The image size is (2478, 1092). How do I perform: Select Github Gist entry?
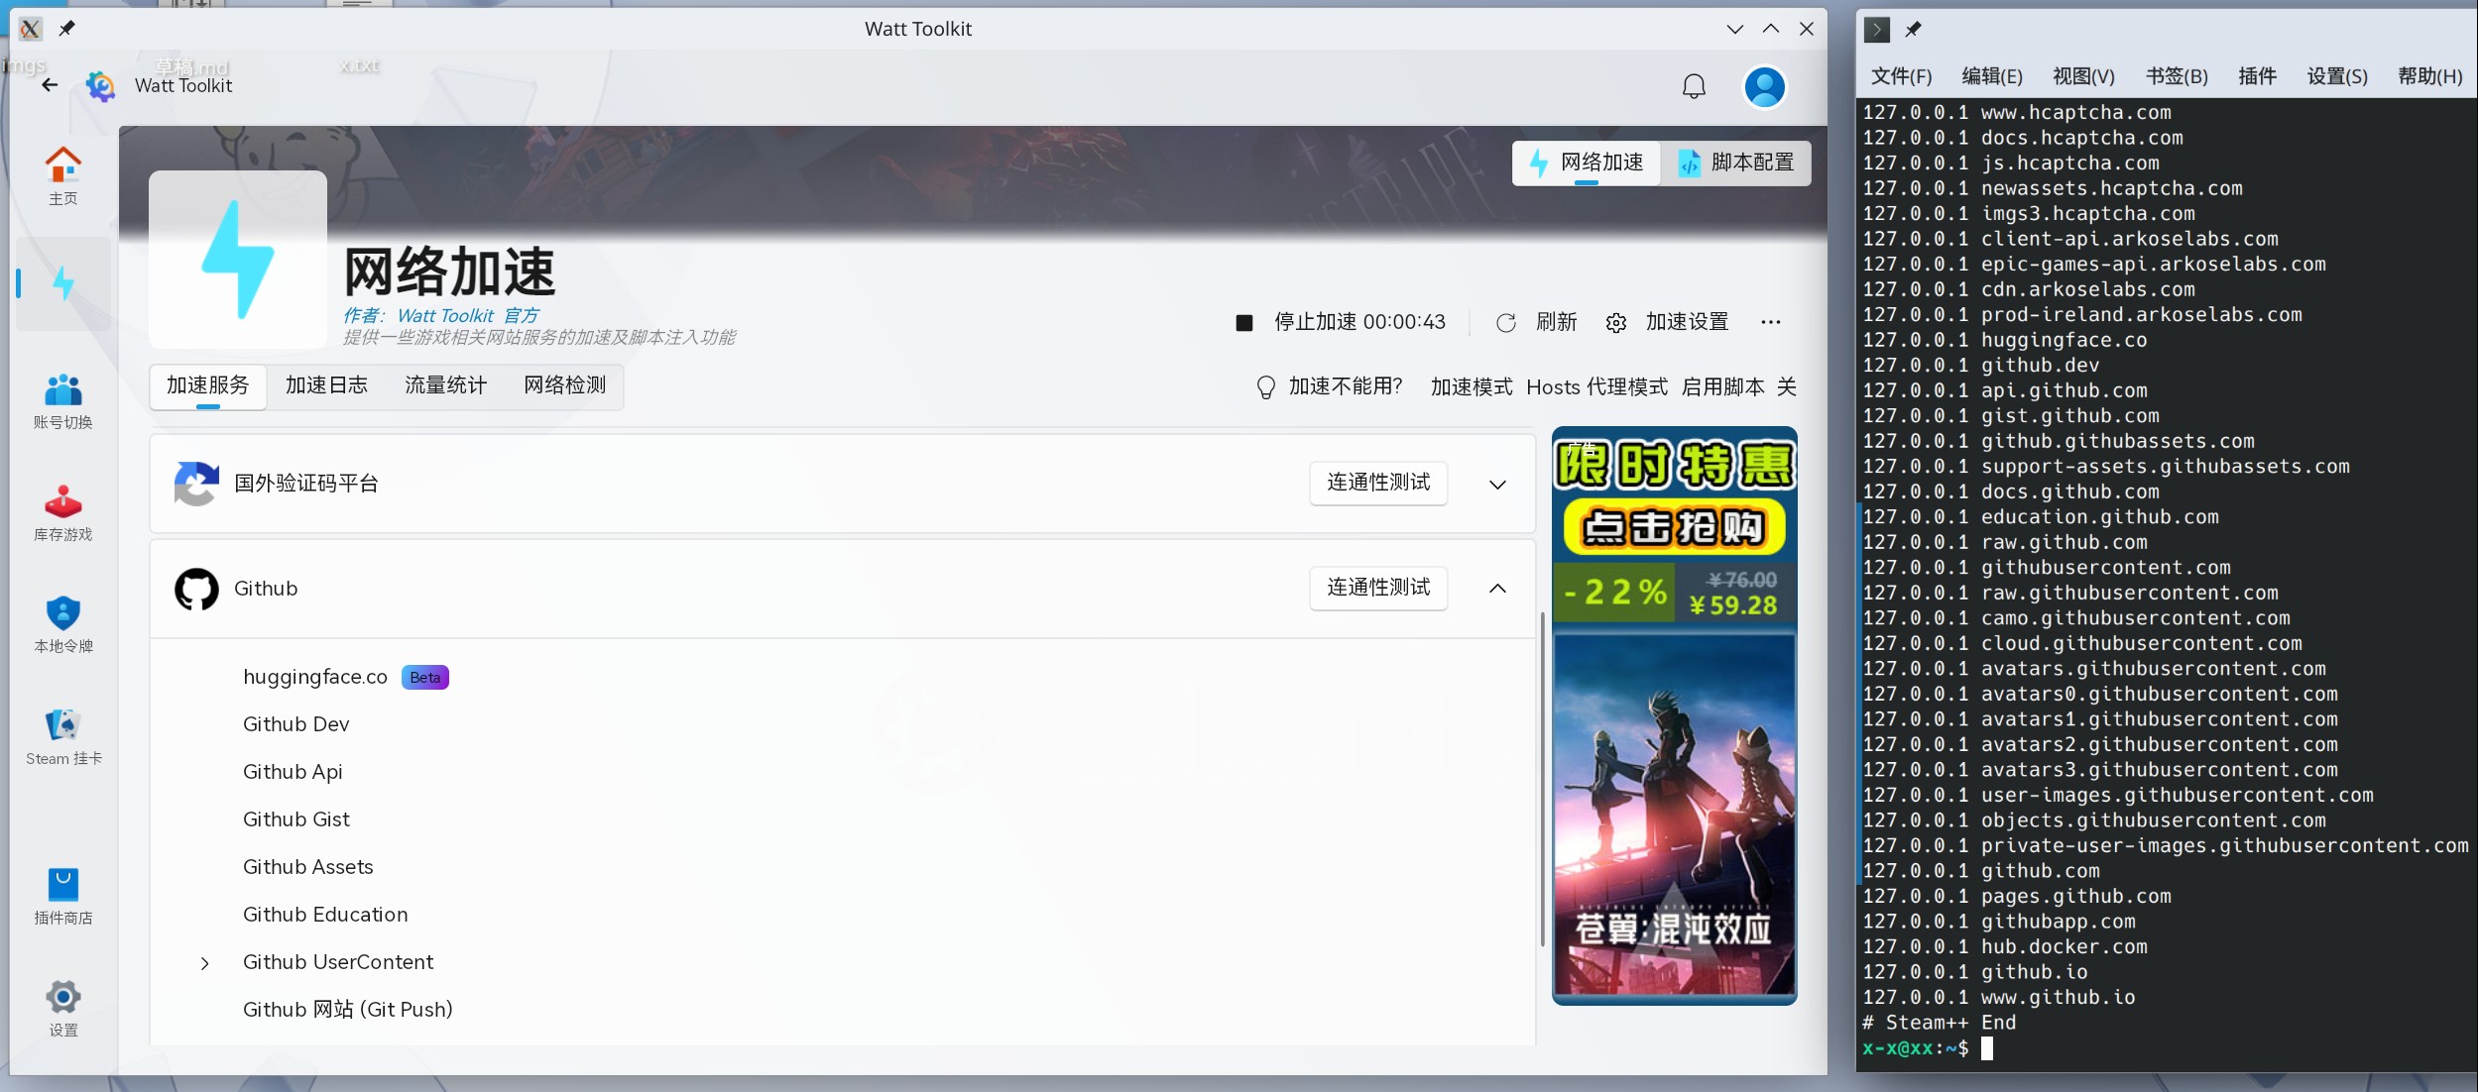296,819
